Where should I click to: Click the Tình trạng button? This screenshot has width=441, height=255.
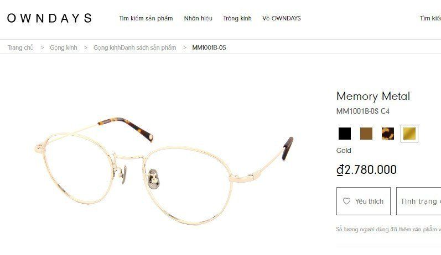(x=418, y=201)
